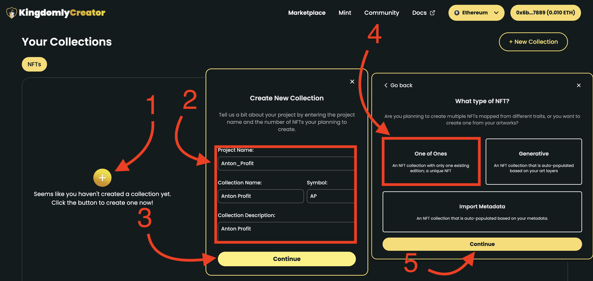This screenshot has width=593, height=281.
Task: Open the Marketplace menu item
Action: [307, 13]
